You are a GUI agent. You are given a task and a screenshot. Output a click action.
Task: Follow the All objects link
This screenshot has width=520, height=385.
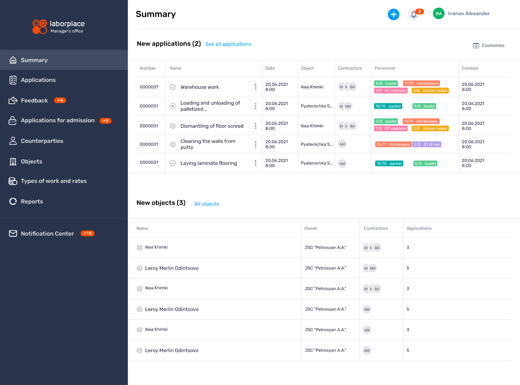click(x=206, y=204)
